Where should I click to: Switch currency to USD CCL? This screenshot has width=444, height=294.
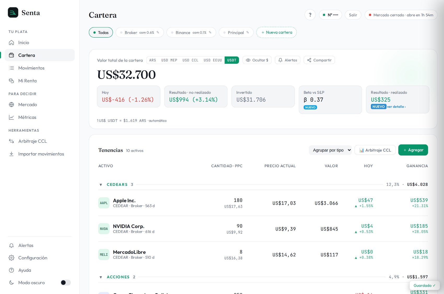[190, 60]
